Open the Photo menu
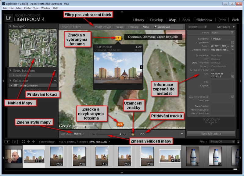This screenshot has width=244, height=176. click(27, 8)
